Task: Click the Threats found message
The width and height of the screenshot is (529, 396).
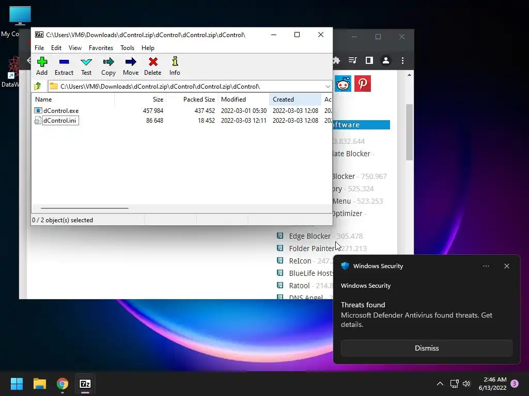Action: pos(416,315)
